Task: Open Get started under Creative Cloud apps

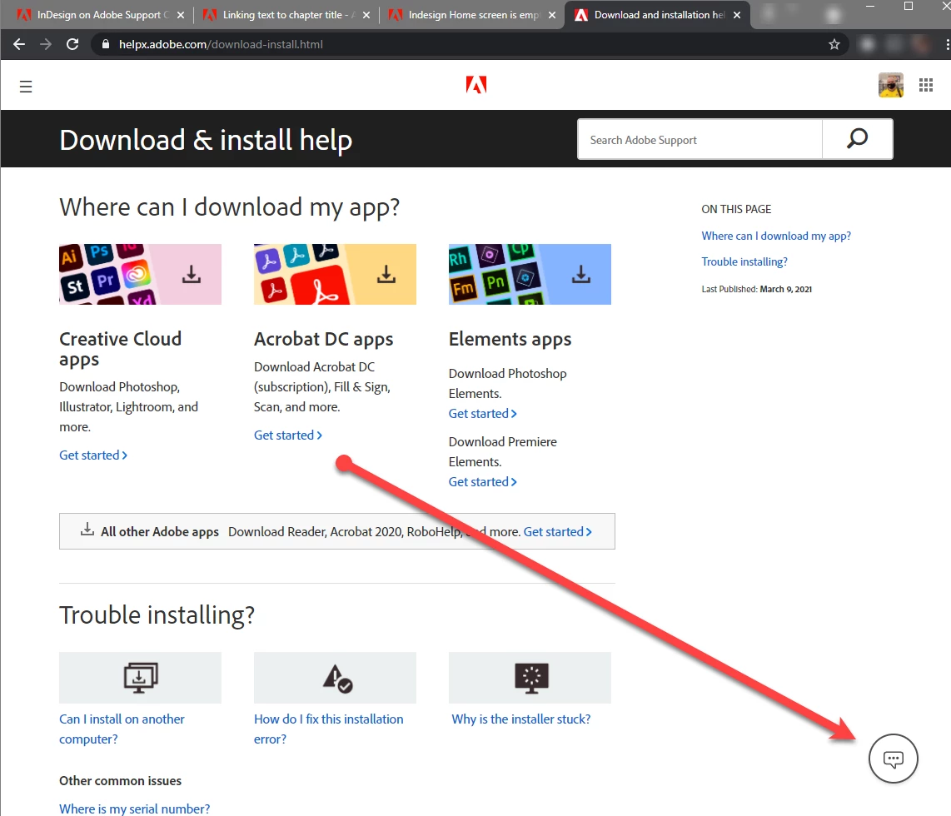Action: point(93,455)
